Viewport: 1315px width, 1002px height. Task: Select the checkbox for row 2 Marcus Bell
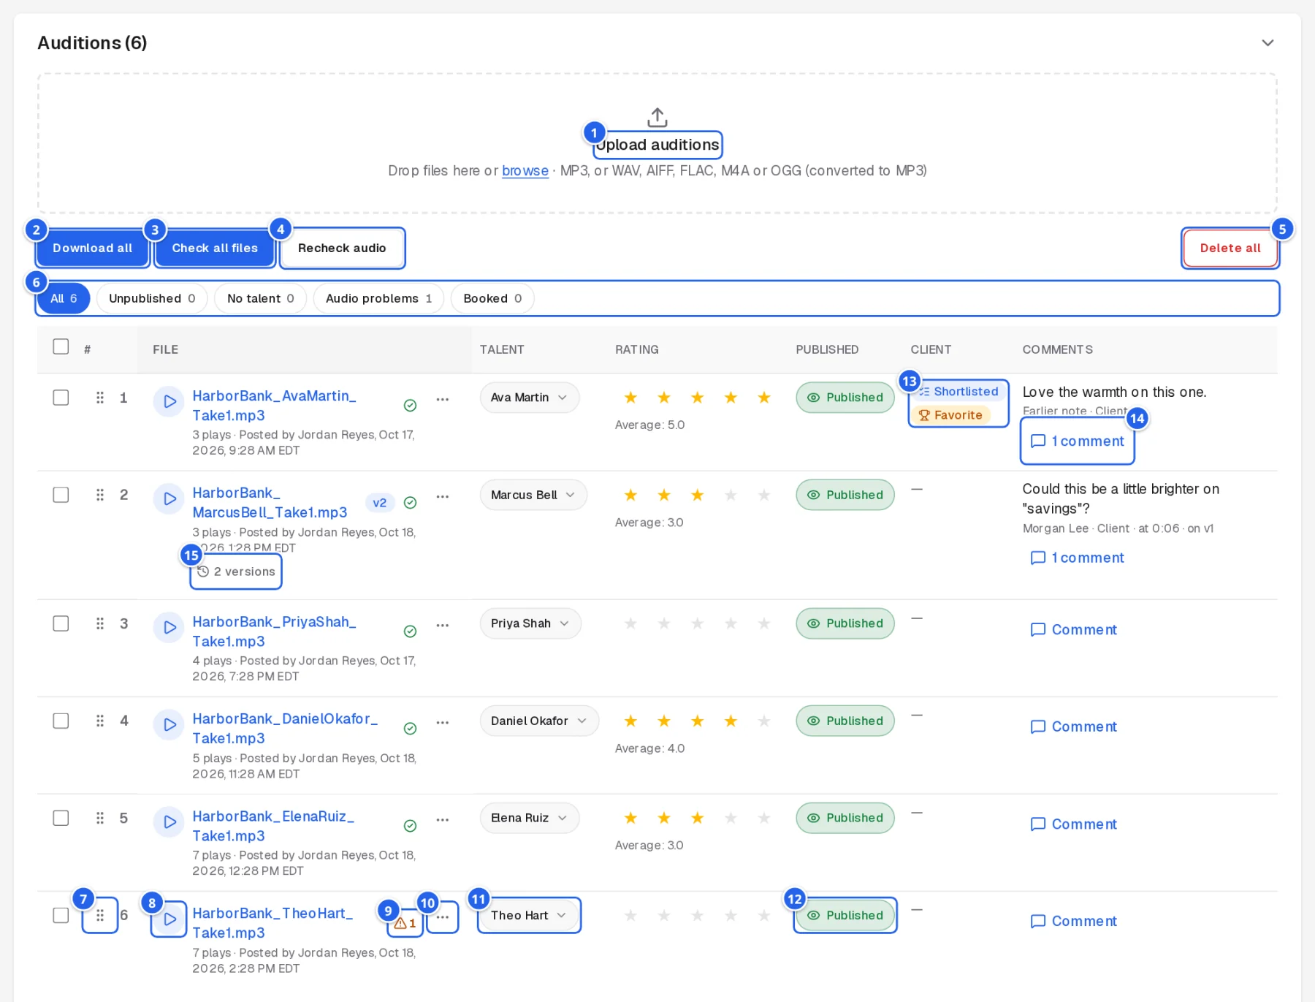(x=61, y=495)
